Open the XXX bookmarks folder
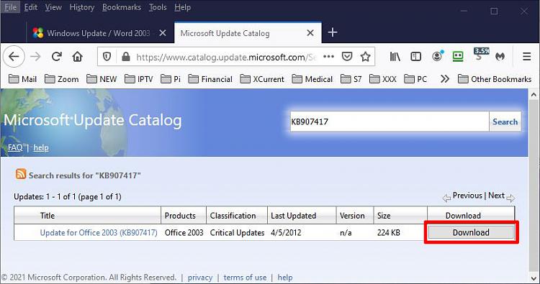This screenshot has width=540, height=284. click(382, 79)
